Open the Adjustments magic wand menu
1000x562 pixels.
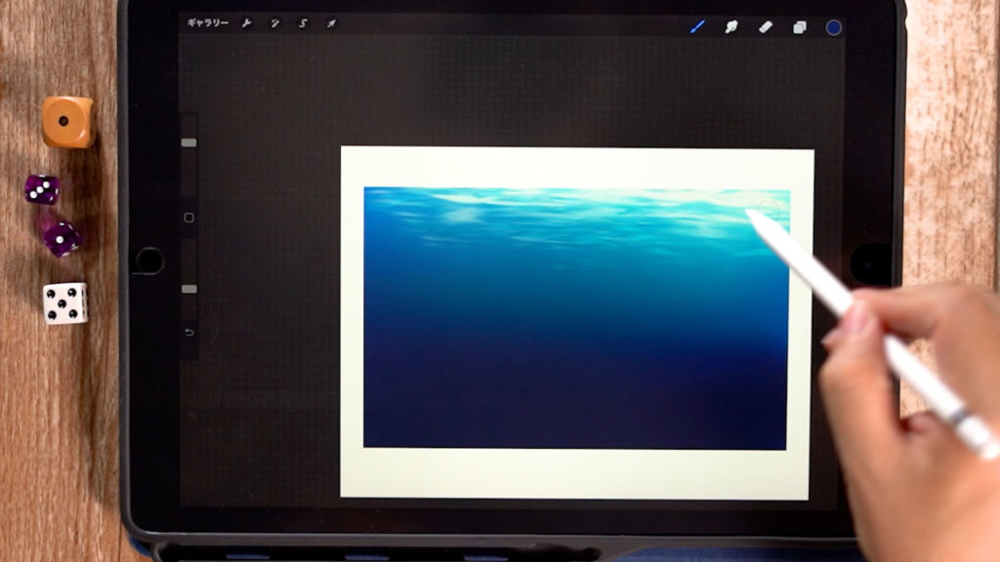click(274, 23)
